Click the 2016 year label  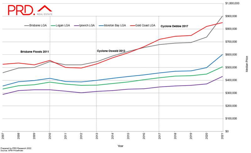[x=144, y=136]
